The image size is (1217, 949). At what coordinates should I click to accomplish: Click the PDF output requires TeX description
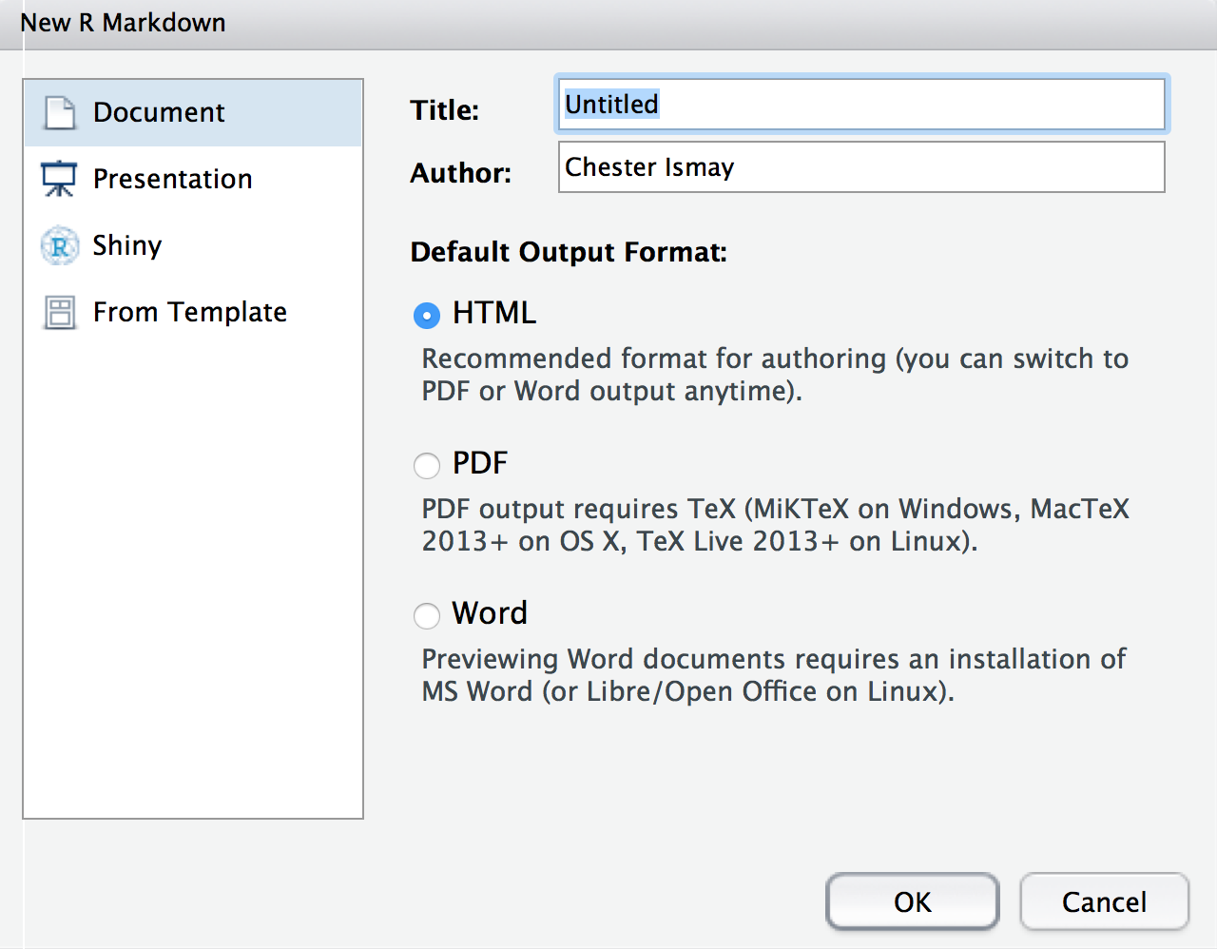(x=775, y=525)
